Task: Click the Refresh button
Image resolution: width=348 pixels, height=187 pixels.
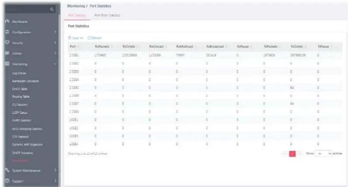Action: (x=95, y=38)
